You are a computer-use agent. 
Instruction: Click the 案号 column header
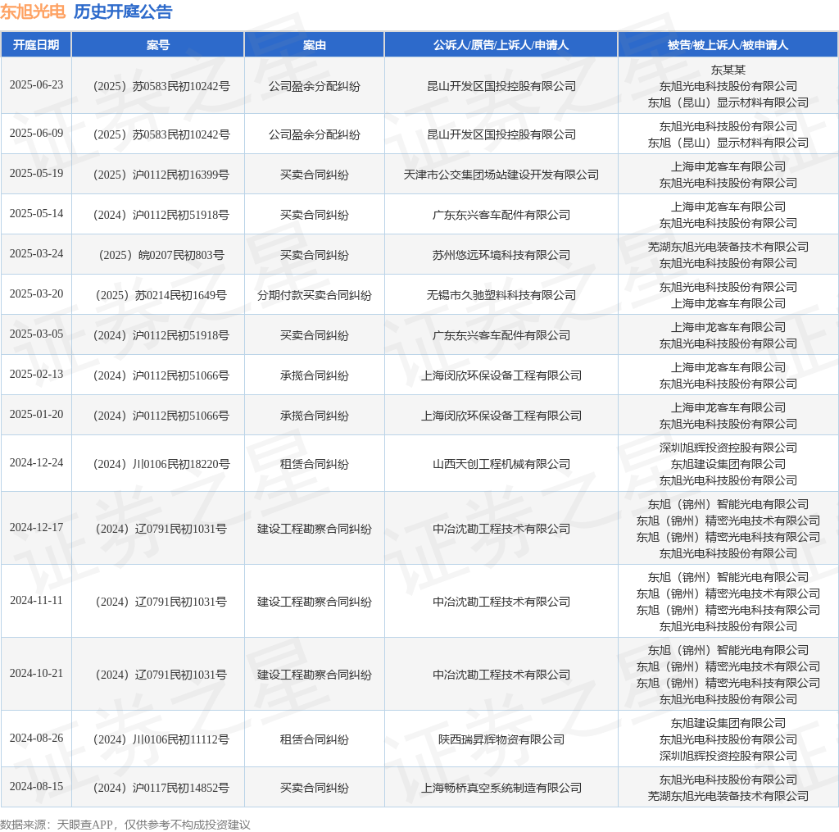[x=158, y=45]
